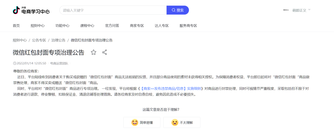Click the Douyin e-commerce learning center logo

31,10
